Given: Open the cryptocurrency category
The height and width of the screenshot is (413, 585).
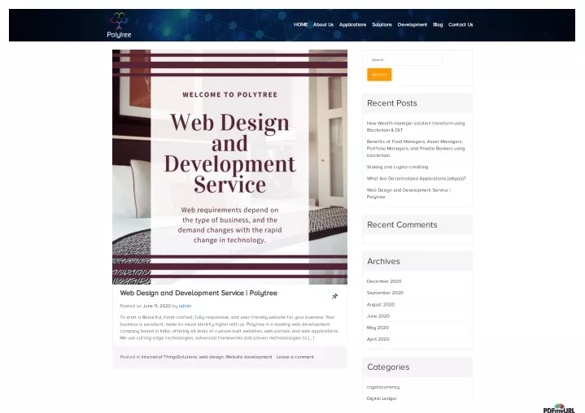Looking at the screenshot, I should click(383, 387).
